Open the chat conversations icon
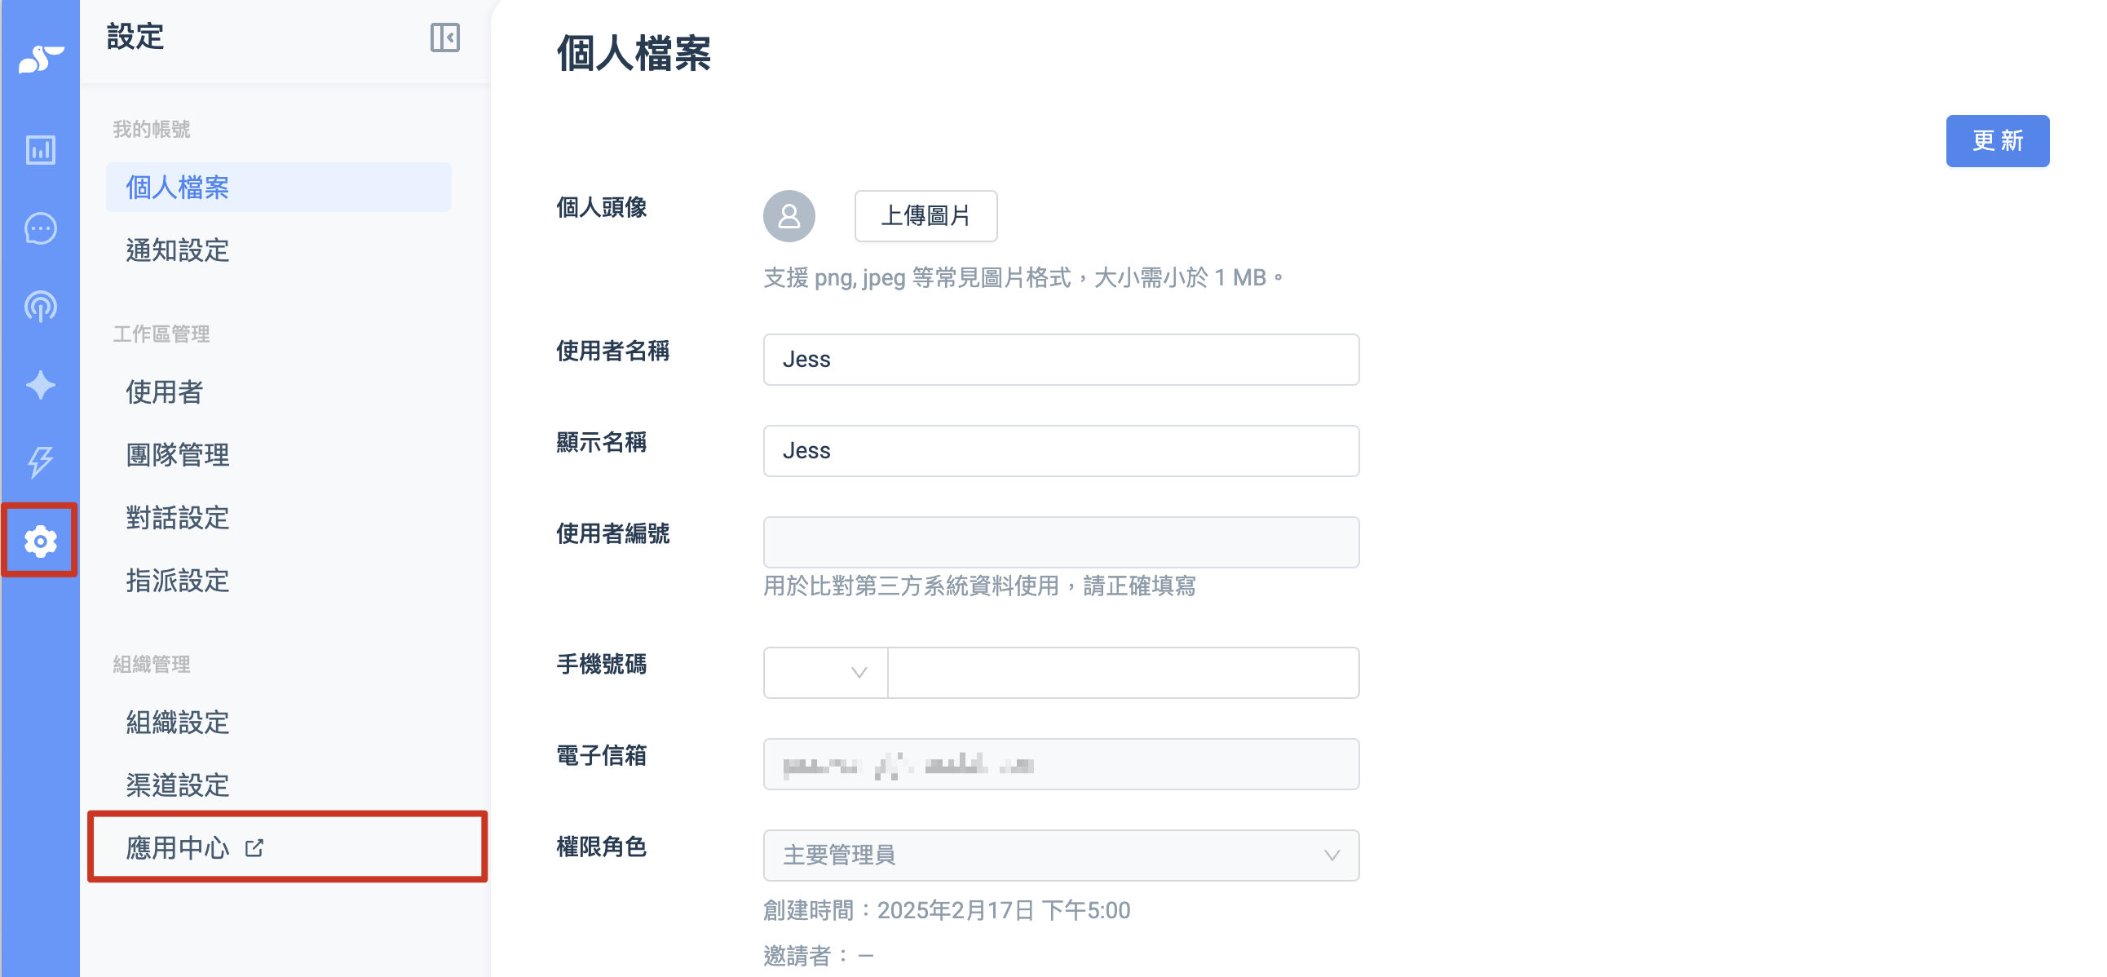The height and width of the screenshot is (977, 2107). (40, 228)
